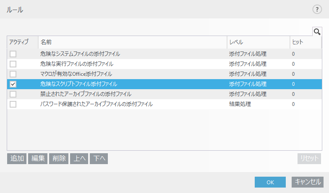Click the リセット button
The height and width of the screenshot is (193, 329).
[x=309, y=158]
